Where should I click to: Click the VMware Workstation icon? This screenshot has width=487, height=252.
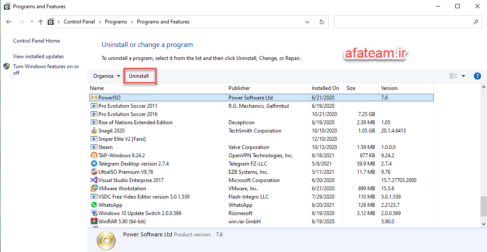(x=94, y=188)
